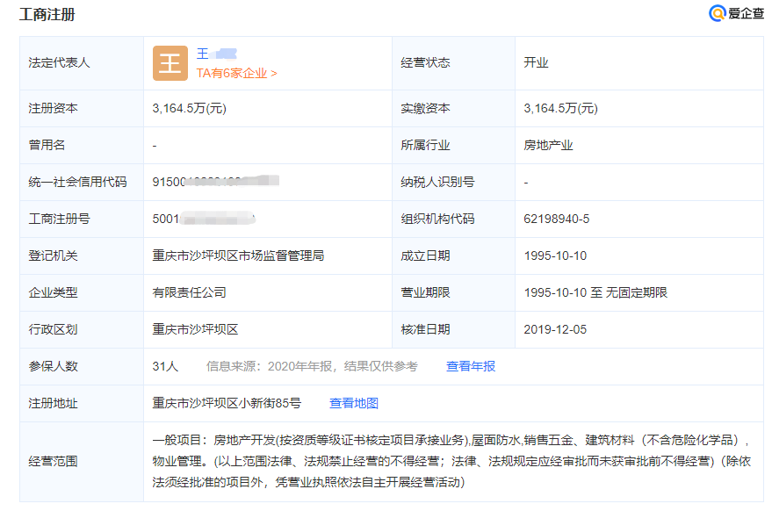This screenshot has height=511, width=772.
Task: Click the 爱企查 logo
Action: pyautogui.click(x=736, y=13)
